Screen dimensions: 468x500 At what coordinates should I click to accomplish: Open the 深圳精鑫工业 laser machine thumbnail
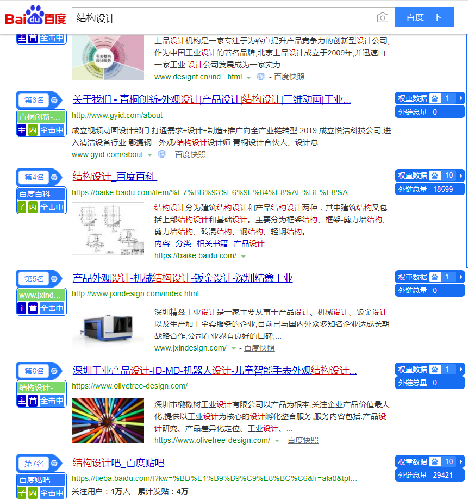pyautogui.click(x=108, y=328)
